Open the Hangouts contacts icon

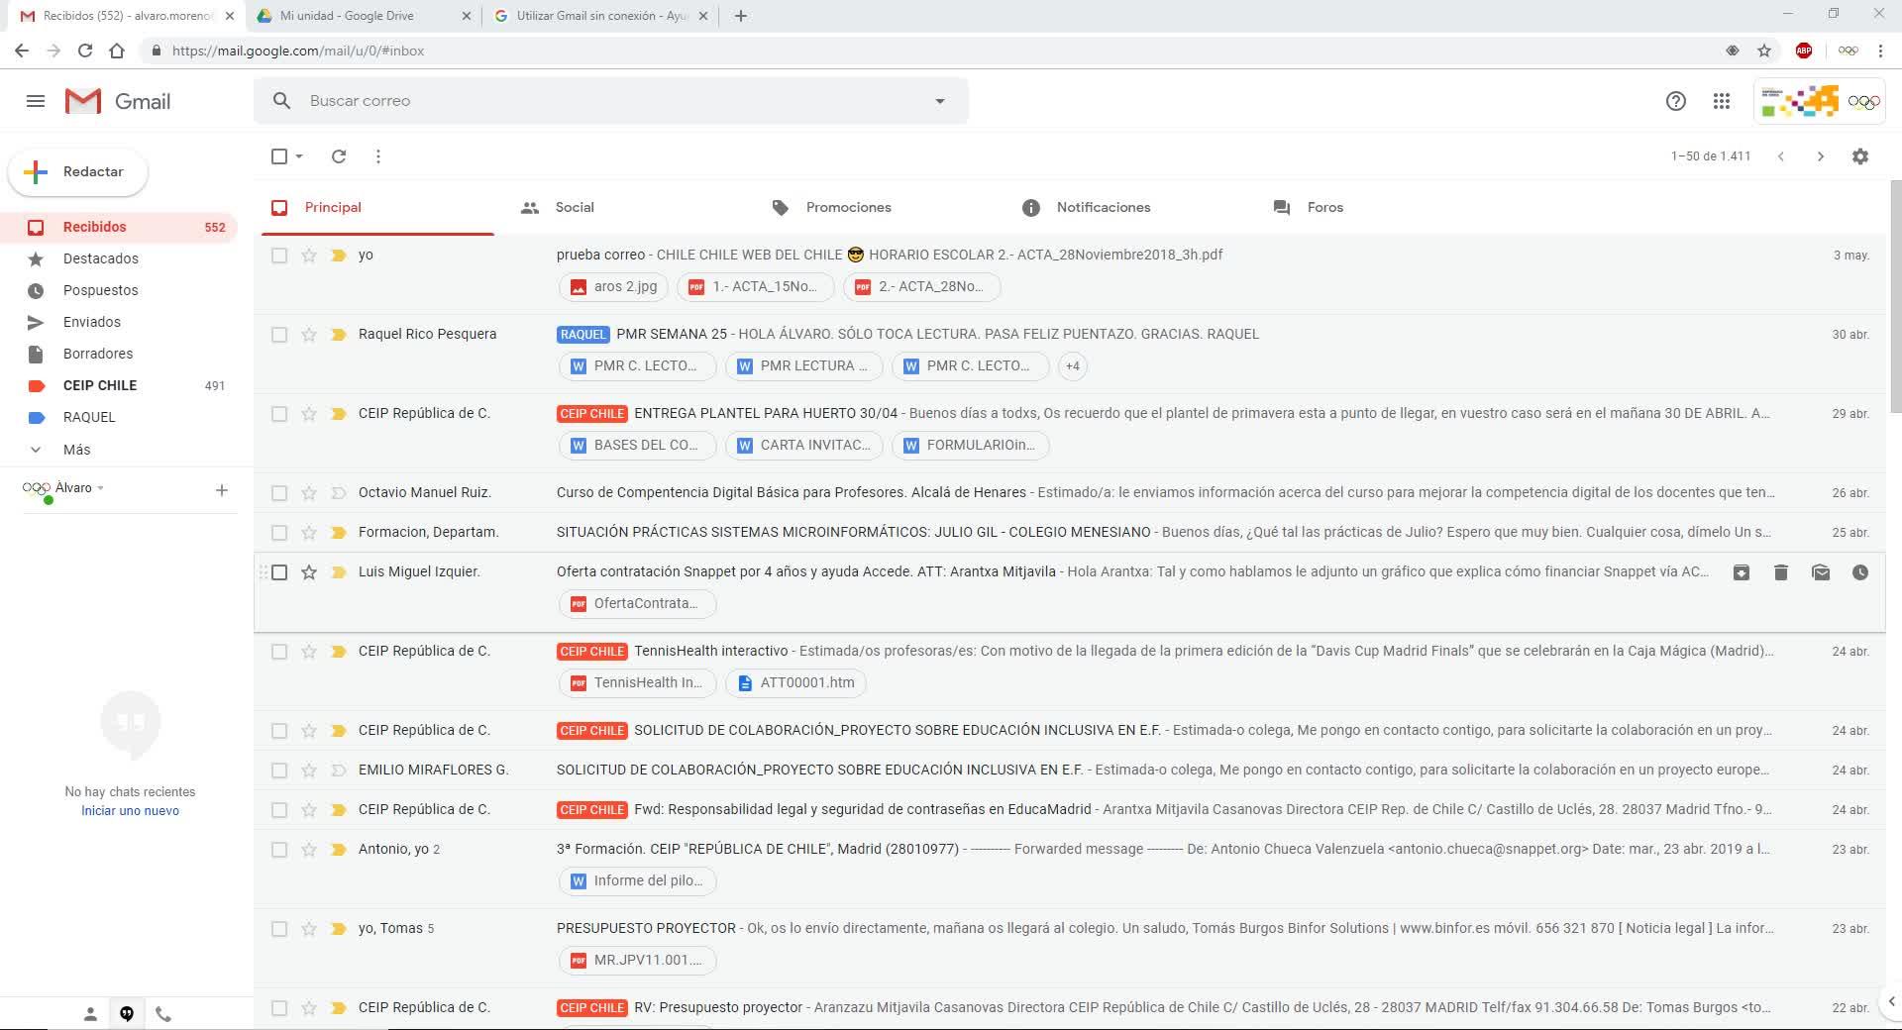click(90, 1014)
